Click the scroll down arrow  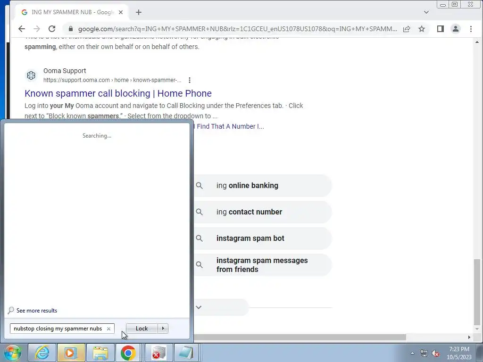477,329
